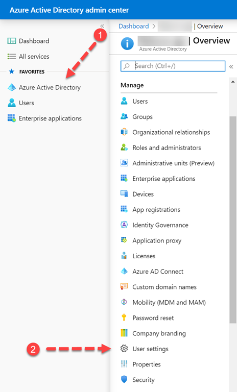Open User settings
The height and width of the screenshot is (392, 237).
pyautogui.click(x=150, y=349)
